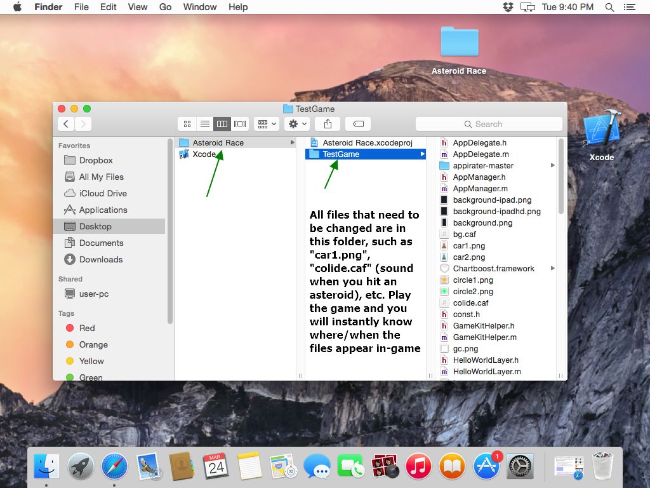Toggle column view button in toolbar
This screenshot has width=650, height=488.
(x=222, y=124)
